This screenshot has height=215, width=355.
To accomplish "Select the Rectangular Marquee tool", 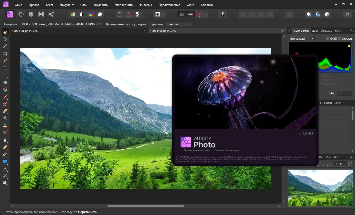I will pos(5,75).
